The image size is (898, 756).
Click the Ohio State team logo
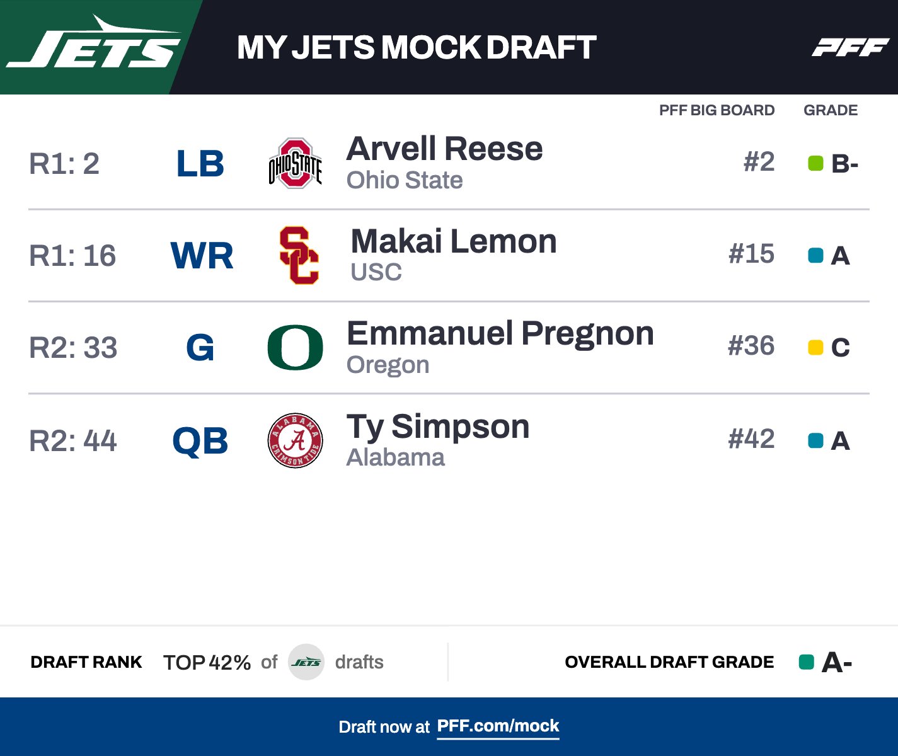[295, 163]
